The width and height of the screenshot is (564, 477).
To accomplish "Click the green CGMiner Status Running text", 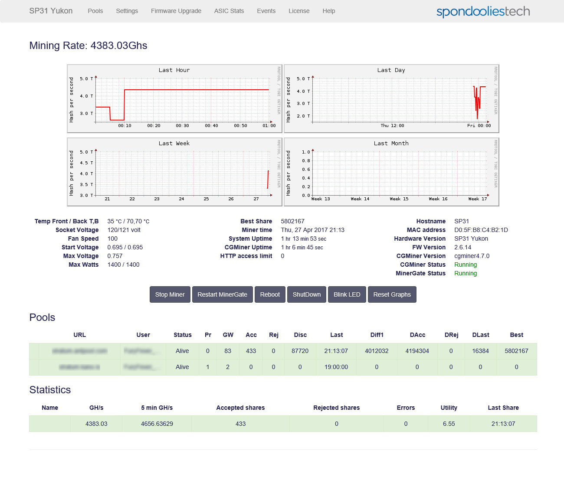I will click(466, 265).
